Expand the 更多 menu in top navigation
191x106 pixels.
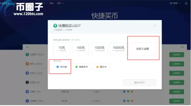point(60,3)
